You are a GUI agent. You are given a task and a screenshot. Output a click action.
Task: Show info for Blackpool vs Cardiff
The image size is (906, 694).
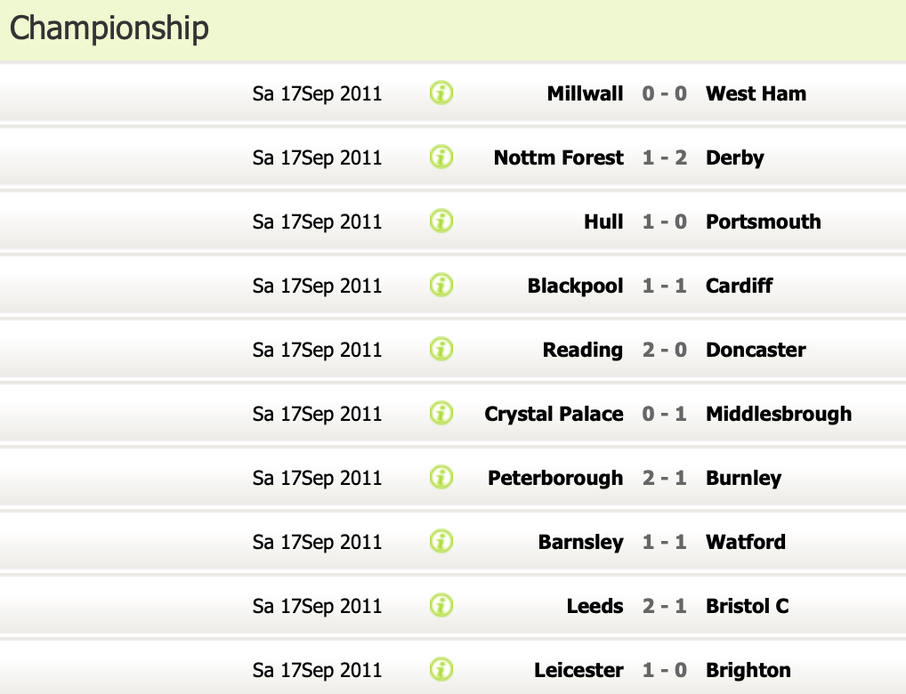[x=441, y=285]
